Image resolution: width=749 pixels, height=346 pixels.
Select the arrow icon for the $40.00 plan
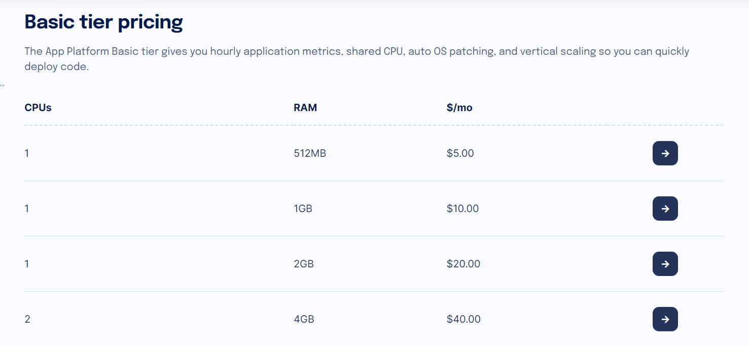665,319
